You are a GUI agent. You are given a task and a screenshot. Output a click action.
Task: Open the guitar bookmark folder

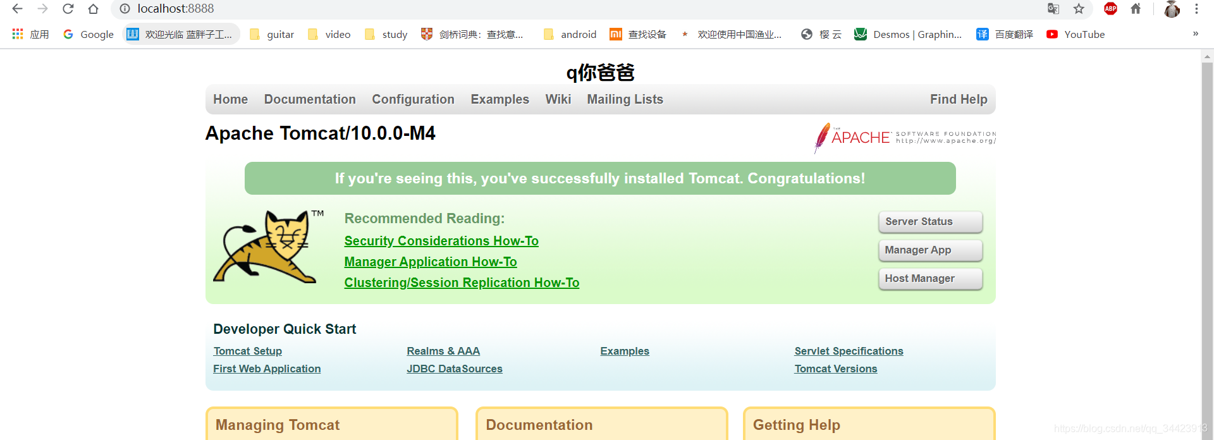[272, 34]
